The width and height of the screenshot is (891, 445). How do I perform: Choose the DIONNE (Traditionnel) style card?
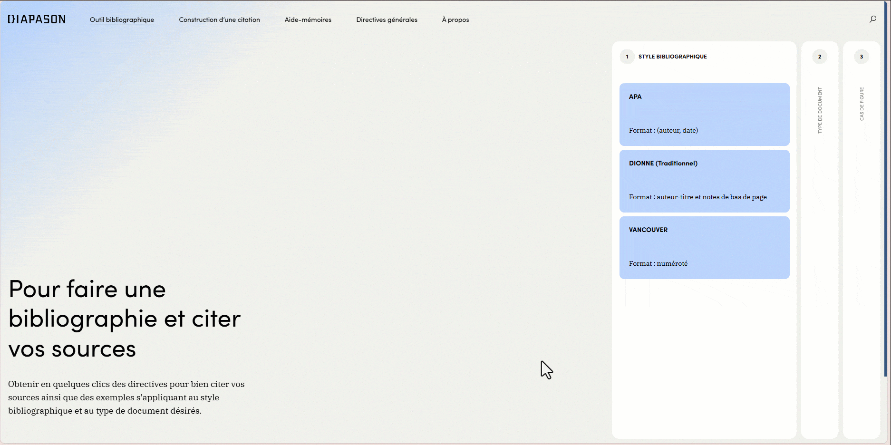[x=704, y=181]
